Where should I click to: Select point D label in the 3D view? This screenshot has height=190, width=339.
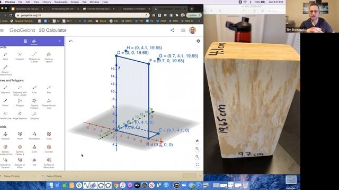[x=133, y=53]
